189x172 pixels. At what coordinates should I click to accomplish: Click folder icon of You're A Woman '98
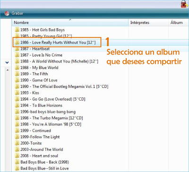point(17,124)
